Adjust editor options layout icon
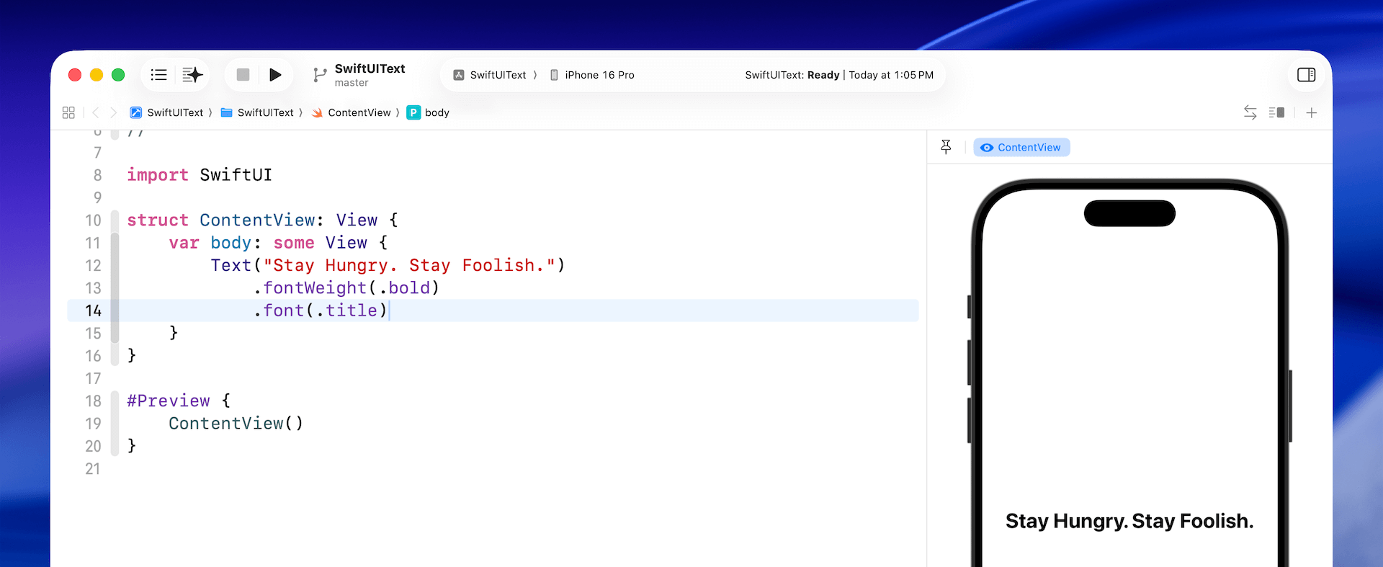This screenshot has height=567, width=1383. click(x=1276, y=112)
